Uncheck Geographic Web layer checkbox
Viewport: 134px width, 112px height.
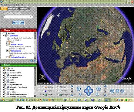[5, 73]
